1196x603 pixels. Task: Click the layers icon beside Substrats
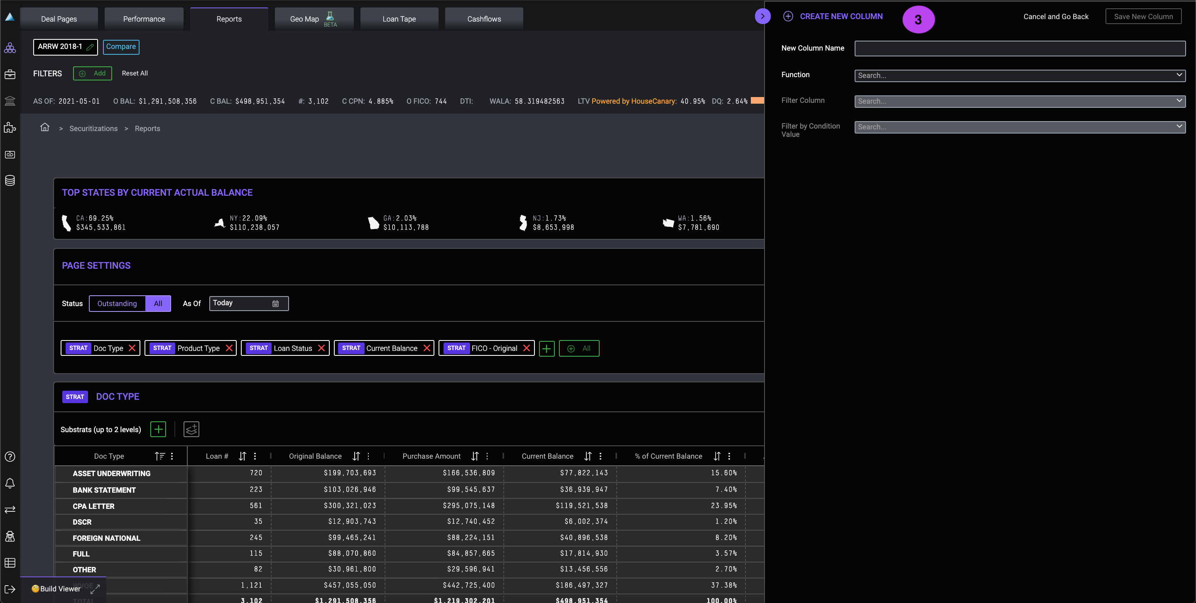tap(191, 429)
